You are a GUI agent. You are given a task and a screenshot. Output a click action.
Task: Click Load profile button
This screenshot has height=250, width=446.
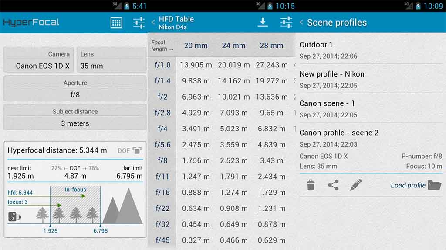pos(416,185)
